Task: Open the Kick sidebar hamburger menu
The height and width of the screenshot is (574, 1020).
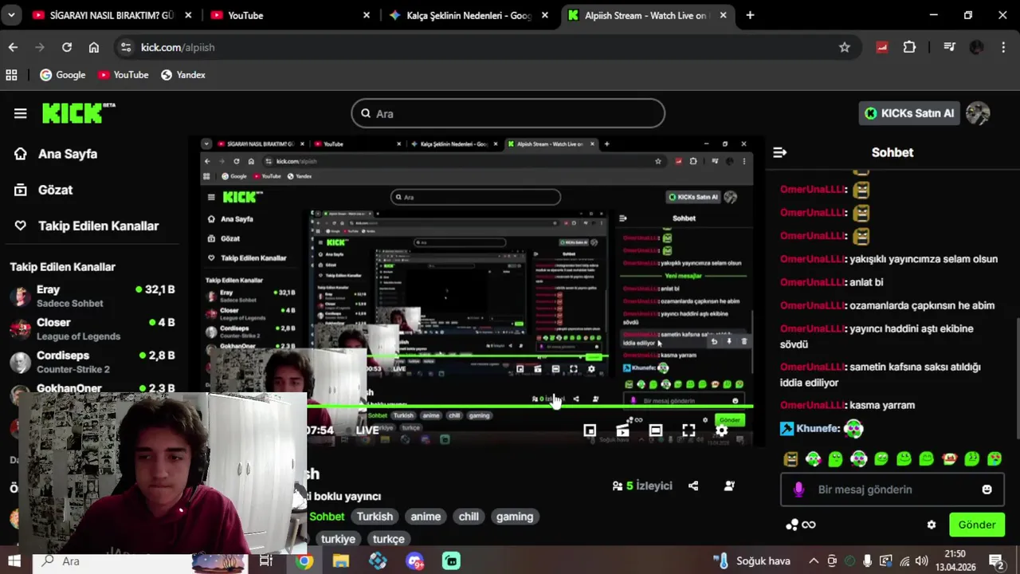Action: coord(20,113)
